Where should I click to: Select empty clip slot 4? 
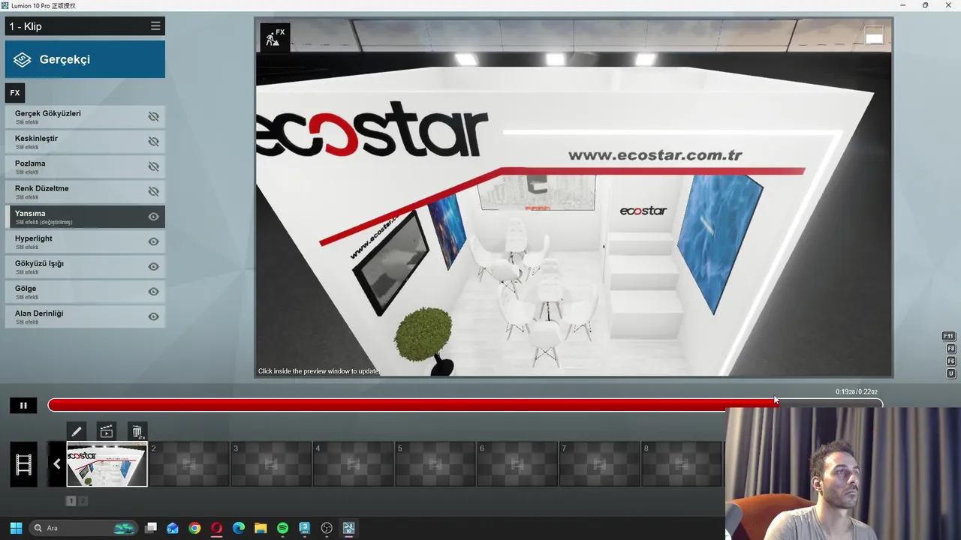353,464
